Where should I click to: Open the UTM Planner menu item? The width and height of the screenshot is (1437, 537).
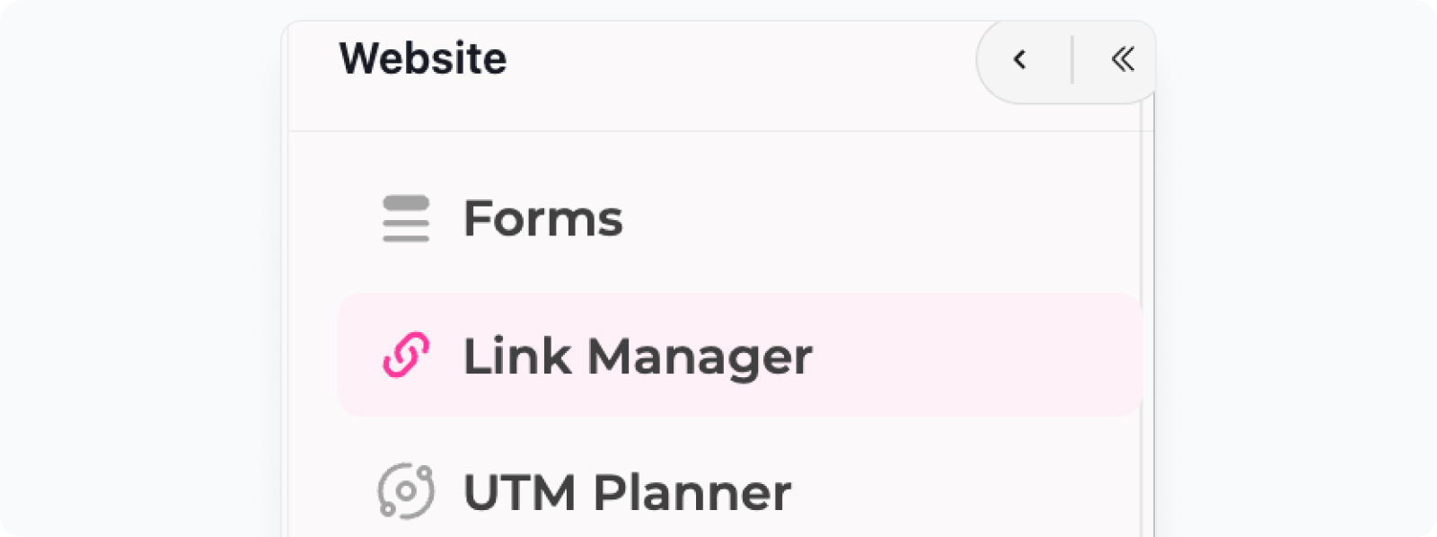click(x=740, y=491)
